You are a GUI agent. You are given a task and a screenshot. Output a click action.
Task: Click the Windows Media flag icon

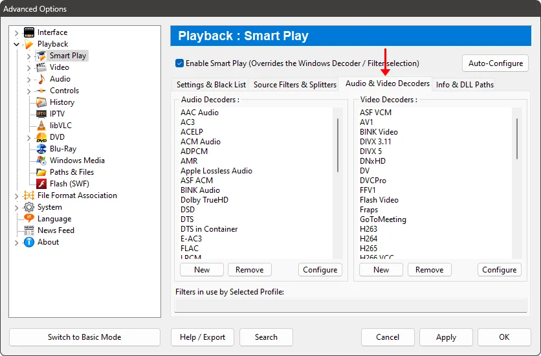tap(41, 161)
